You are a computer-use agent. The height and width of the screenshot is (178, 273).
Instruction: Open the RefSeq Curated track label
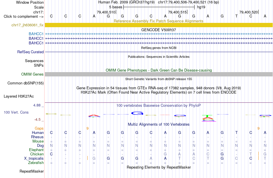coord(30,52)
